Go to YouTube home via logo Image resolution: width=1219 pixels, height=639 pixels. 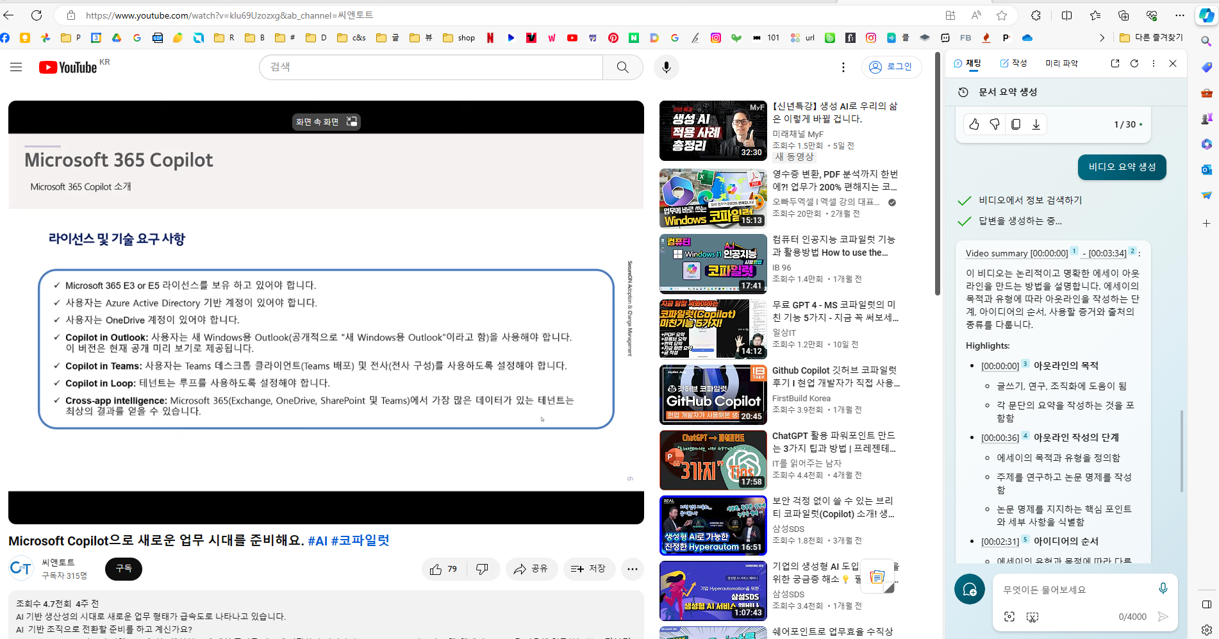tap(69, 67)
